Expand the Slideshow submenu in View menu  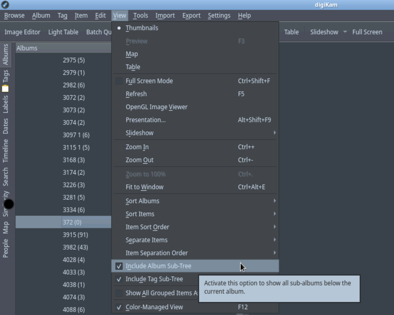[x=195, y=133]
